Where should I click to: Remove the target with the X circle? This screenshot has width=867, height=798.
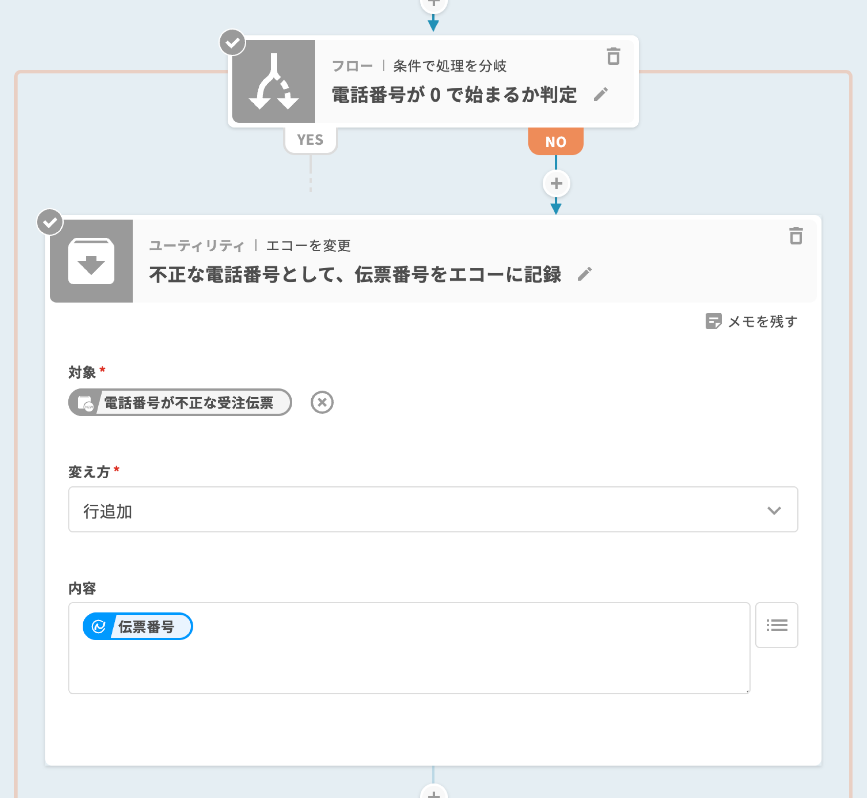point(322,402)
